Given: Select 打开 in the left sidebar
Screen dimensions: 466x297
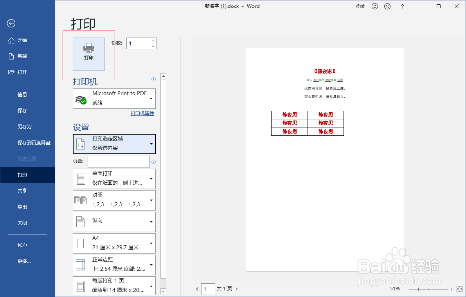Looking at the screenshot, I should click(x=28, y=72).
